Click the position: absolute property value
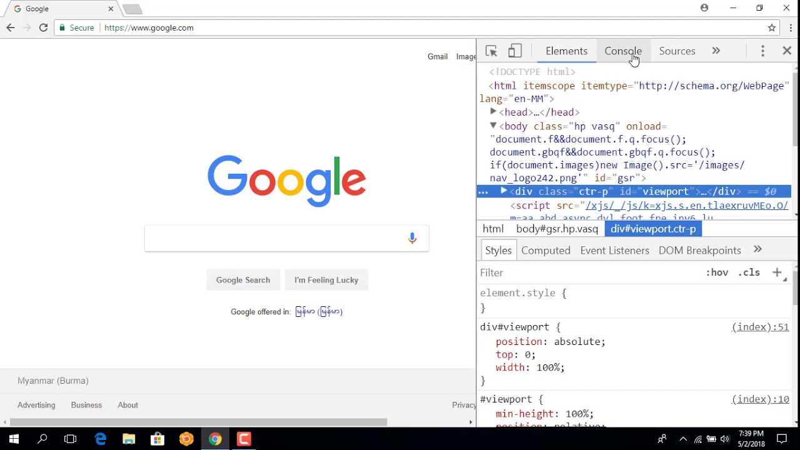Viewport: 800px width, 450px height. coord(577,341)
